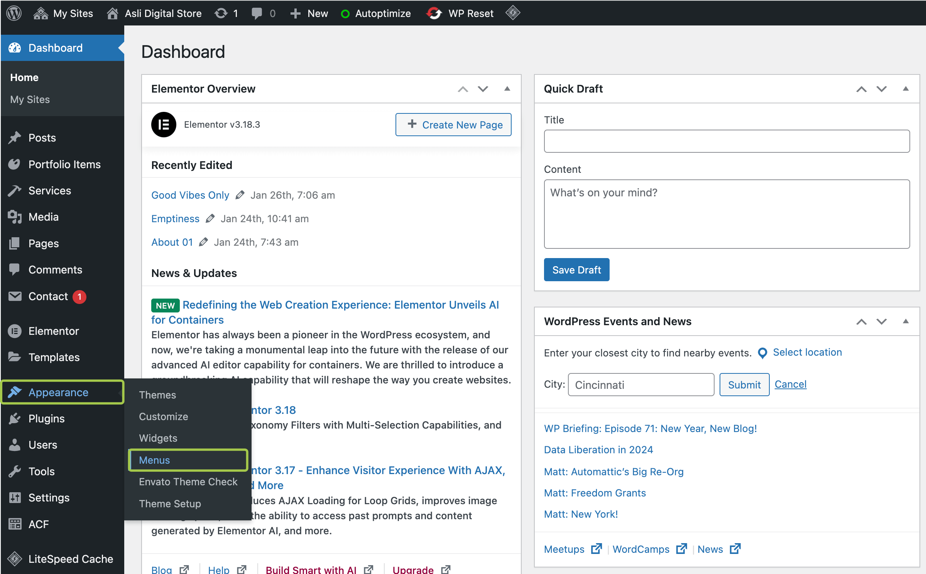Viewport: 926px width, 574px height.
Task: Click pencil icon next to Good Vibes Only
Action: pos(240,195)
